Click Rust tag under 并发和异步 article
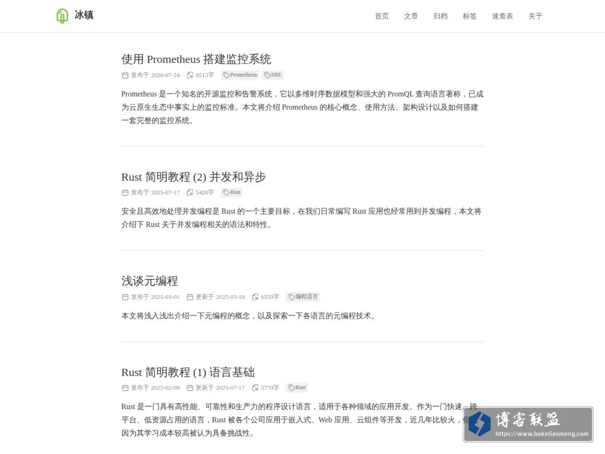The height and width of the screenshot is (454, 605). 231,192
